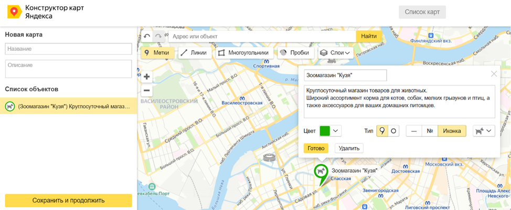
Task: Select the Линии line drawing tool
Action: click(x=195, y=53)
